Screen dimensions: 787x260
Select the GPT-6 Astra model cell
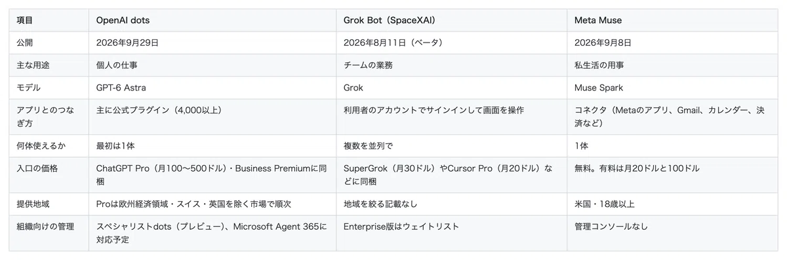click(212, 87)
